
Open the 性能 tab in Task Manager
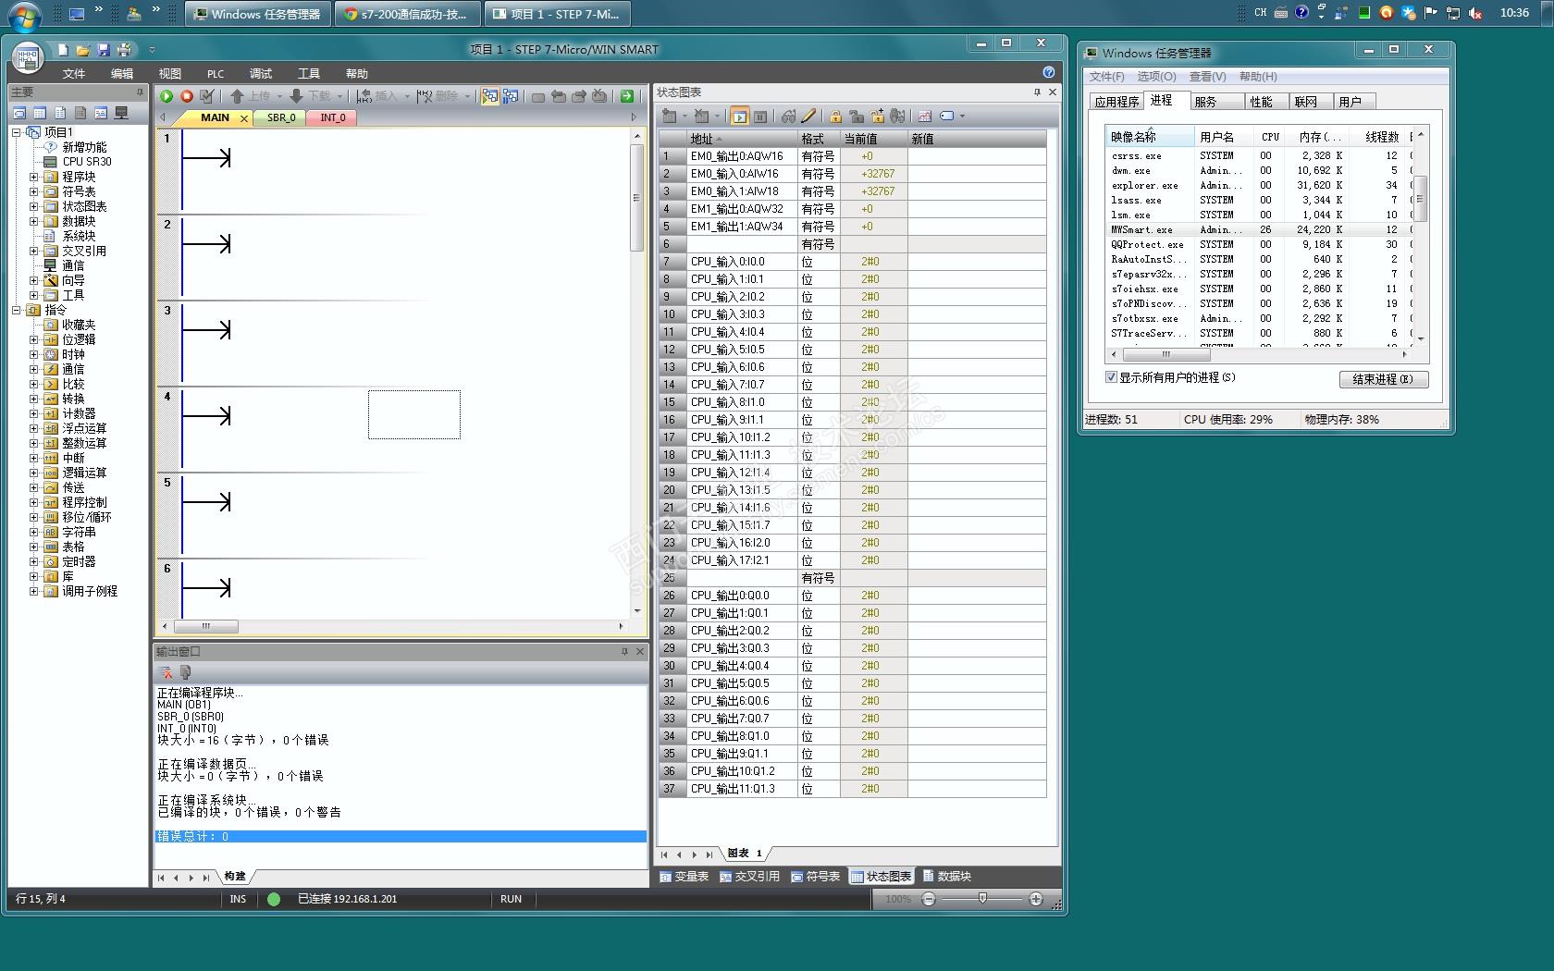(x=1261, y=102)
